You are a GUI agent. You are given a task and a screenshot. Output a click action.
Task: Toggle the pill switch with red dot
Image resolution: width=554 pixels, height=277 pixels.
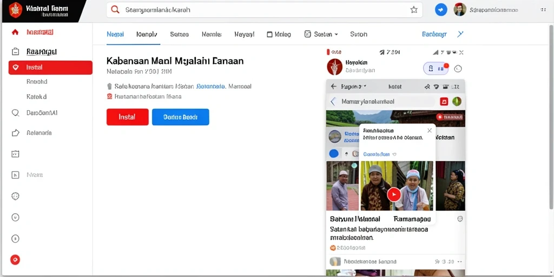(x=436, y=69)
